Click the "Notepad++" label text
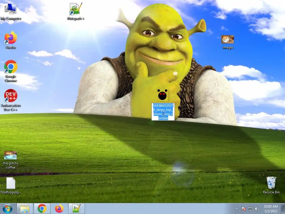285x214 pixels. pyautogui.click(x=76, y=19)
